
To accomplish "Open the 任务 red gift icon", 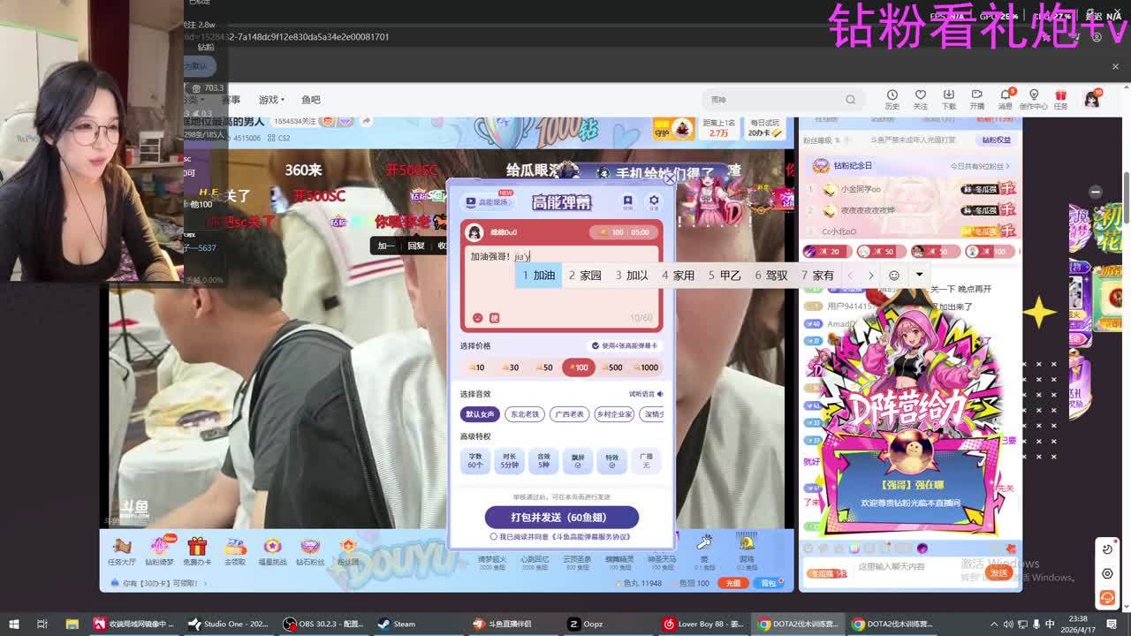I will [x=1060, y=99].
